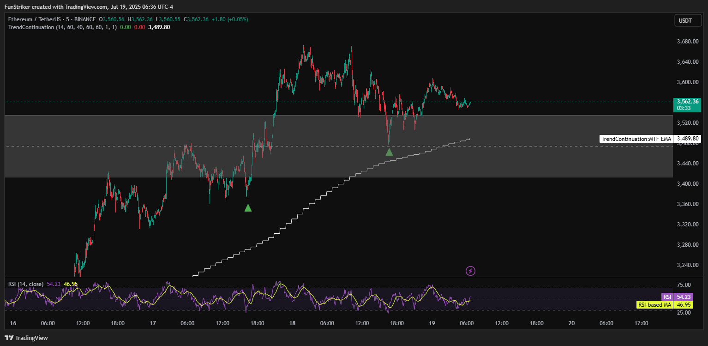708x346 pixels.
Task: Click the 03:33 candle countdown timer
Action: [684, 108]
